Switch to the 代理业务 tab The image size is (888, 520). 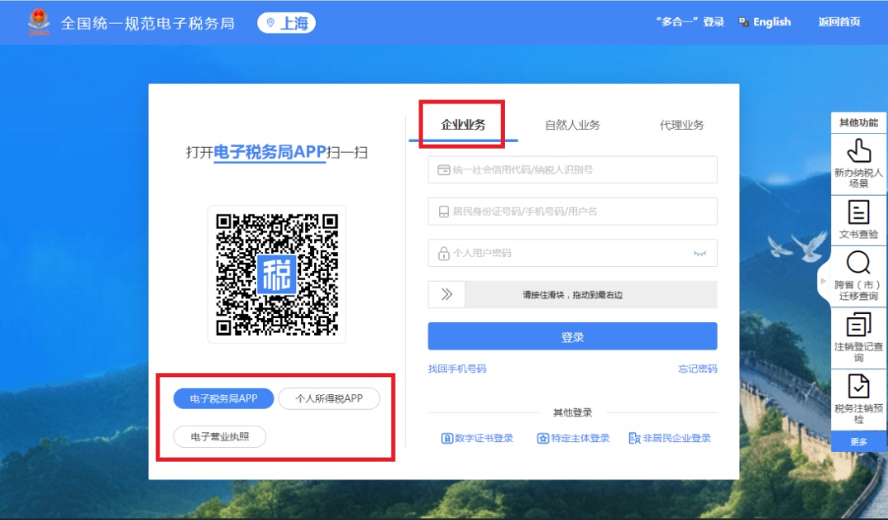682,125
